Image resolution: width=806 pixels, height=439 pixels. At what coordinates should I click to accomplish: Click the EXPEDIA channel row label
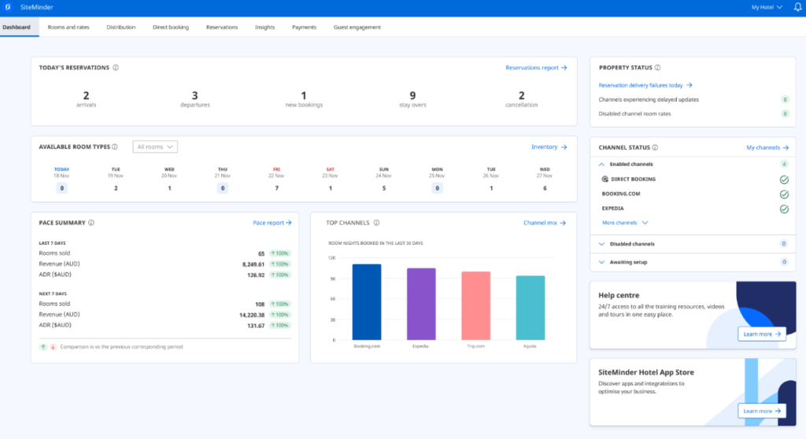(612, 208)
